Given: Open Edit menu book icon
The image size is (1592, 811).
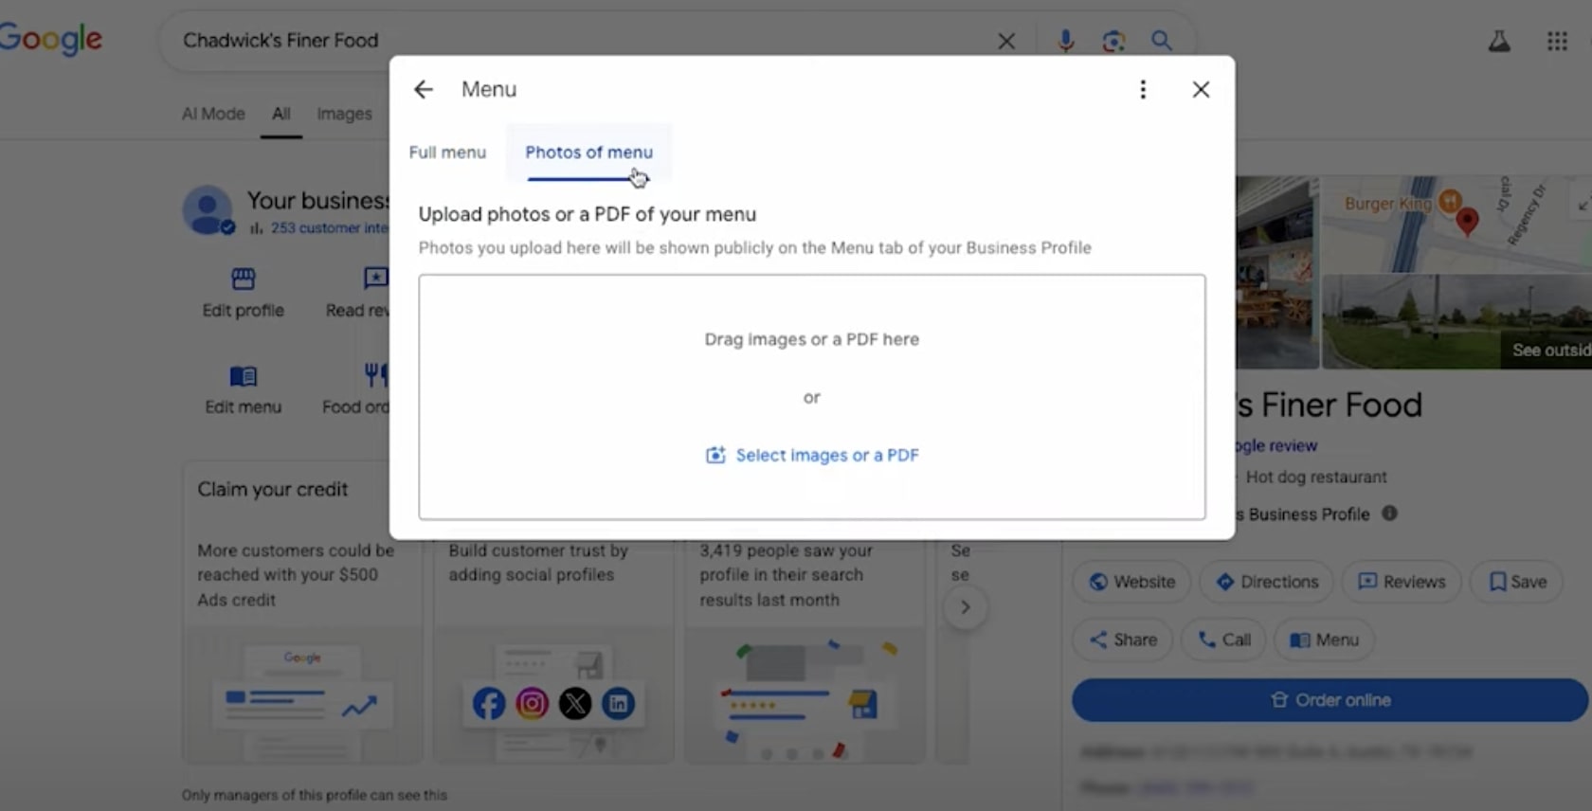Looking at the screenshot, I should point(244,376).
